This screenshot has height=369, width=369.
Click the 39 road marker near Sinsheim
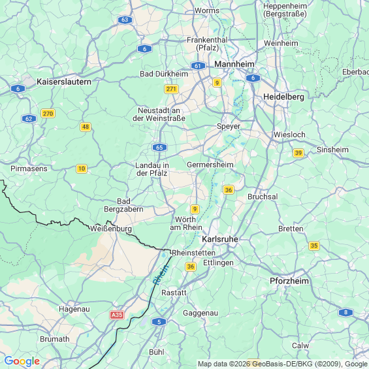(x=298, y=153)
